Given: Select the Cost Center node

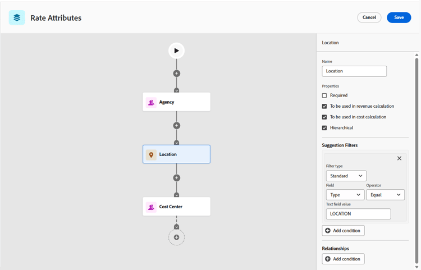Looking at the screenshot, I should pos(176,207).
